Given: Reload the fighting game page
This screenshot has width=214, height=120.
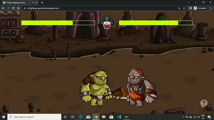Looking at the screenshot, I should pyautogui.click(x=13, y=8).
